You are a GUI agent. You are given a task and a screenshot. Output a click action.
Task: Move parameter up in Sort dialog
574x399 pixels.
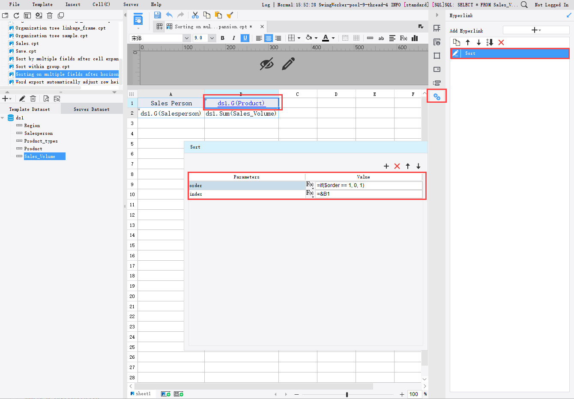tap(408, 166)
